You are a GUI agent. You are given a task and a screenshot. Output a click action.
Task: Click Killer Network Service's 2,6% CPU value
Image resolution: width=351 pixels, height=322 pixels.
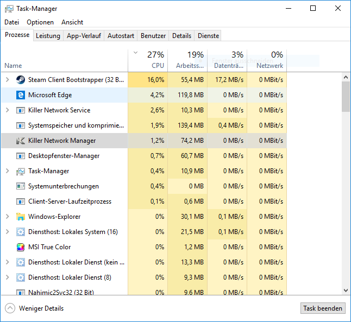click(x=157, y=110)
